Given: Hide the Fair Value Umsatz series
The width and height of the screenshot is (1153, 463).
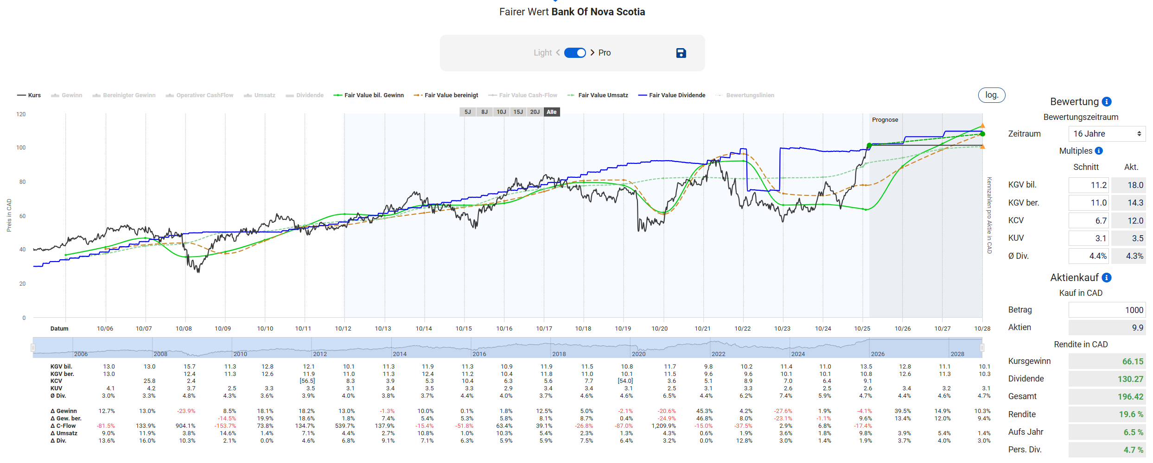Looking at the screenshot, I should [598, 95].
